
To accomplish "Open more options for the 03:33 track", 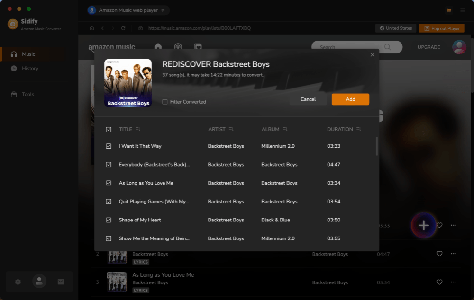I will 454,225.
